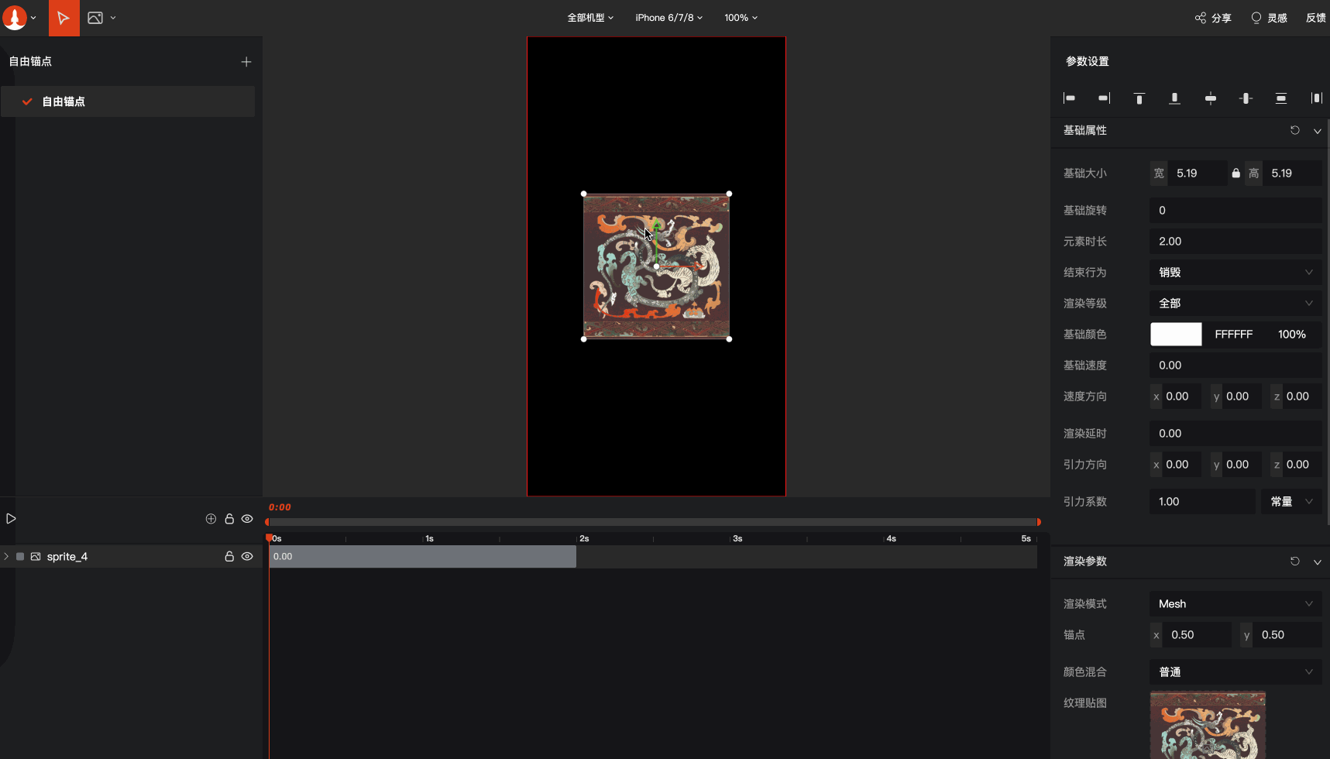Add a new item with the plus icon
The width and height of the screenshot is (1330, 759).
click(x=246, y=62)
